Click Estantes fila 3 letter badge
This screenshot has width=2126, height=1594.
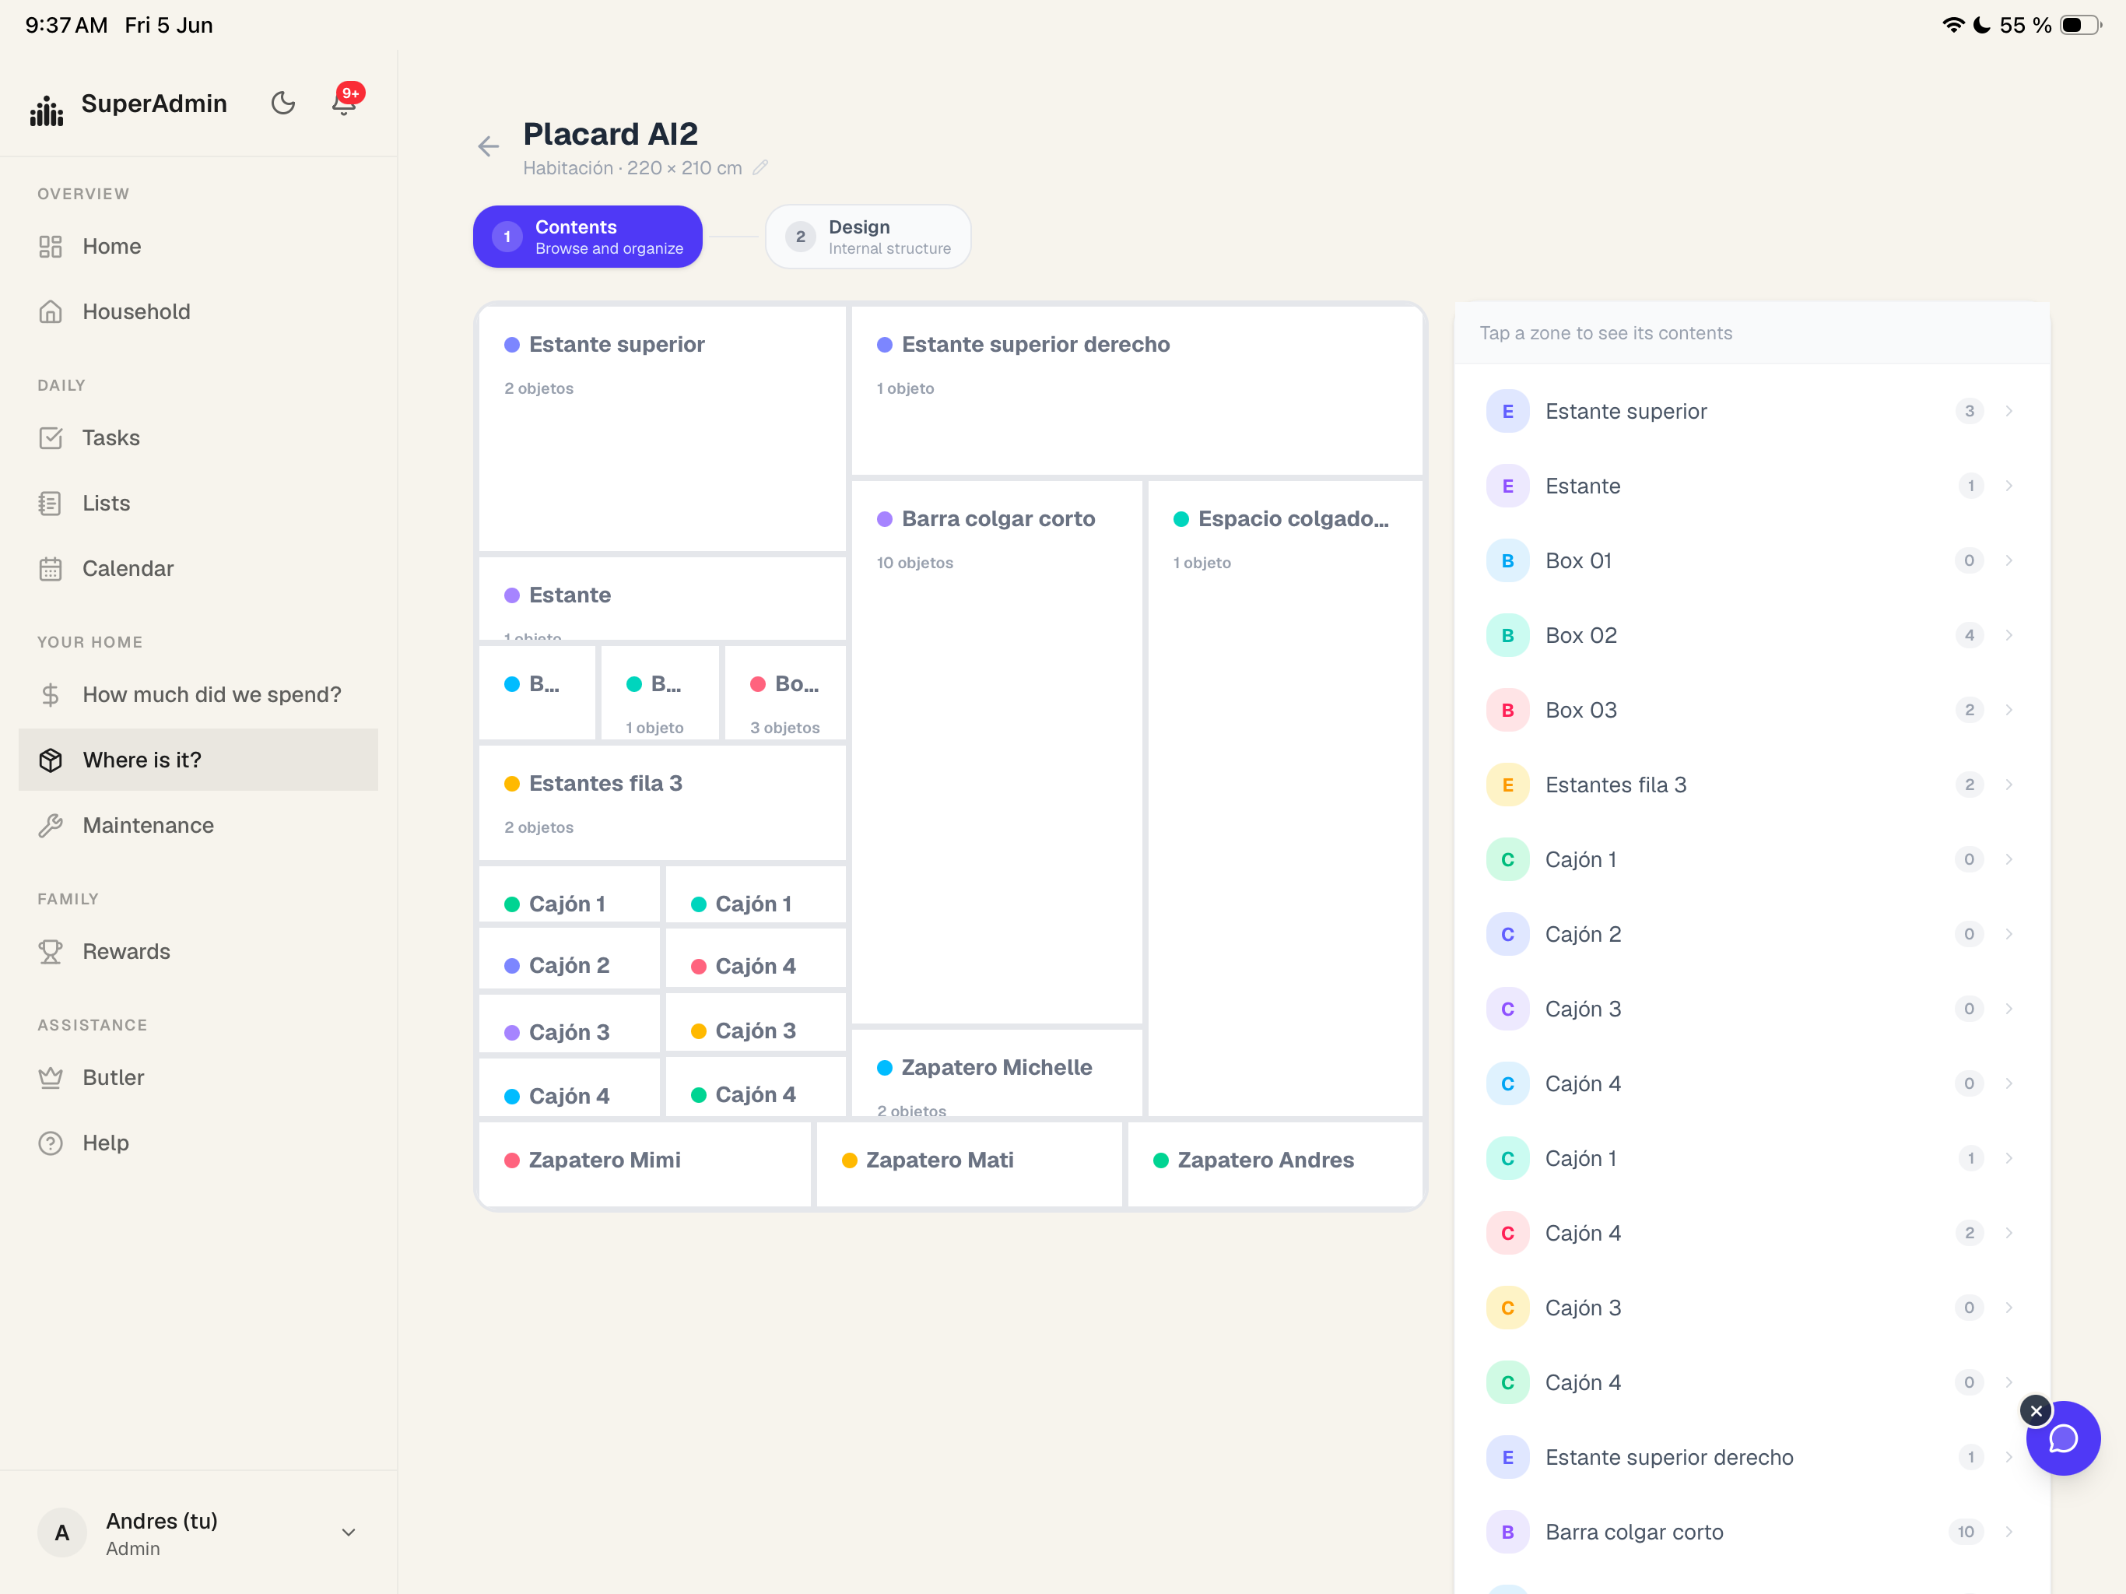point(1507,785)
